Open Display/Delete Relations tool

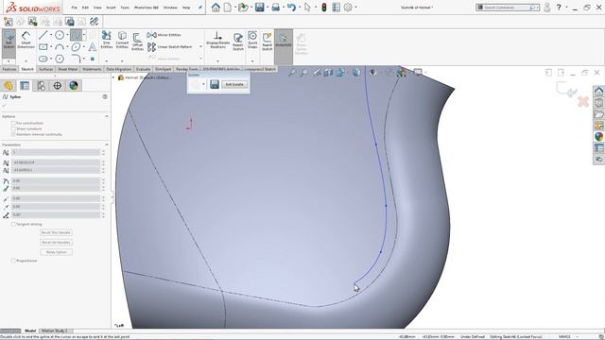pyautogui.click(x=217, y=41)
